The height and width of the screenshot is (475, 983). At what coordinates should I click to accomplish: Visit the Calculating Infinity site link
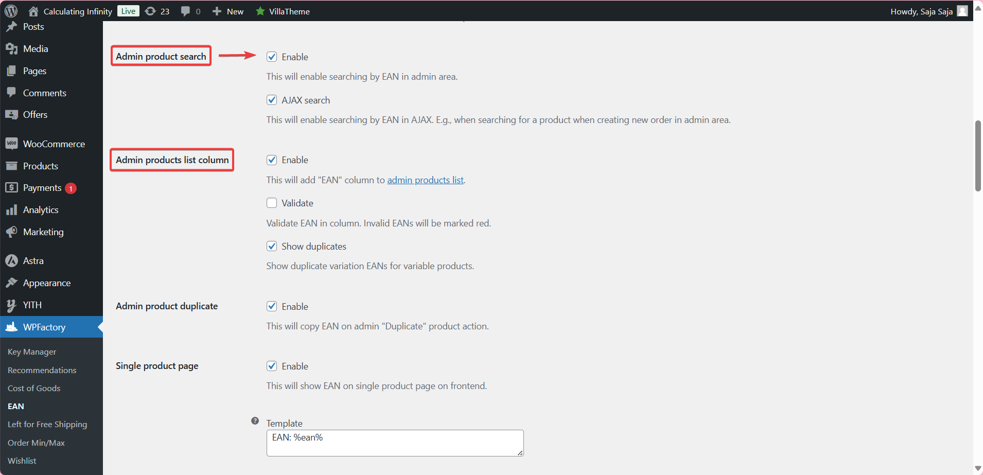tap(78, 11)
